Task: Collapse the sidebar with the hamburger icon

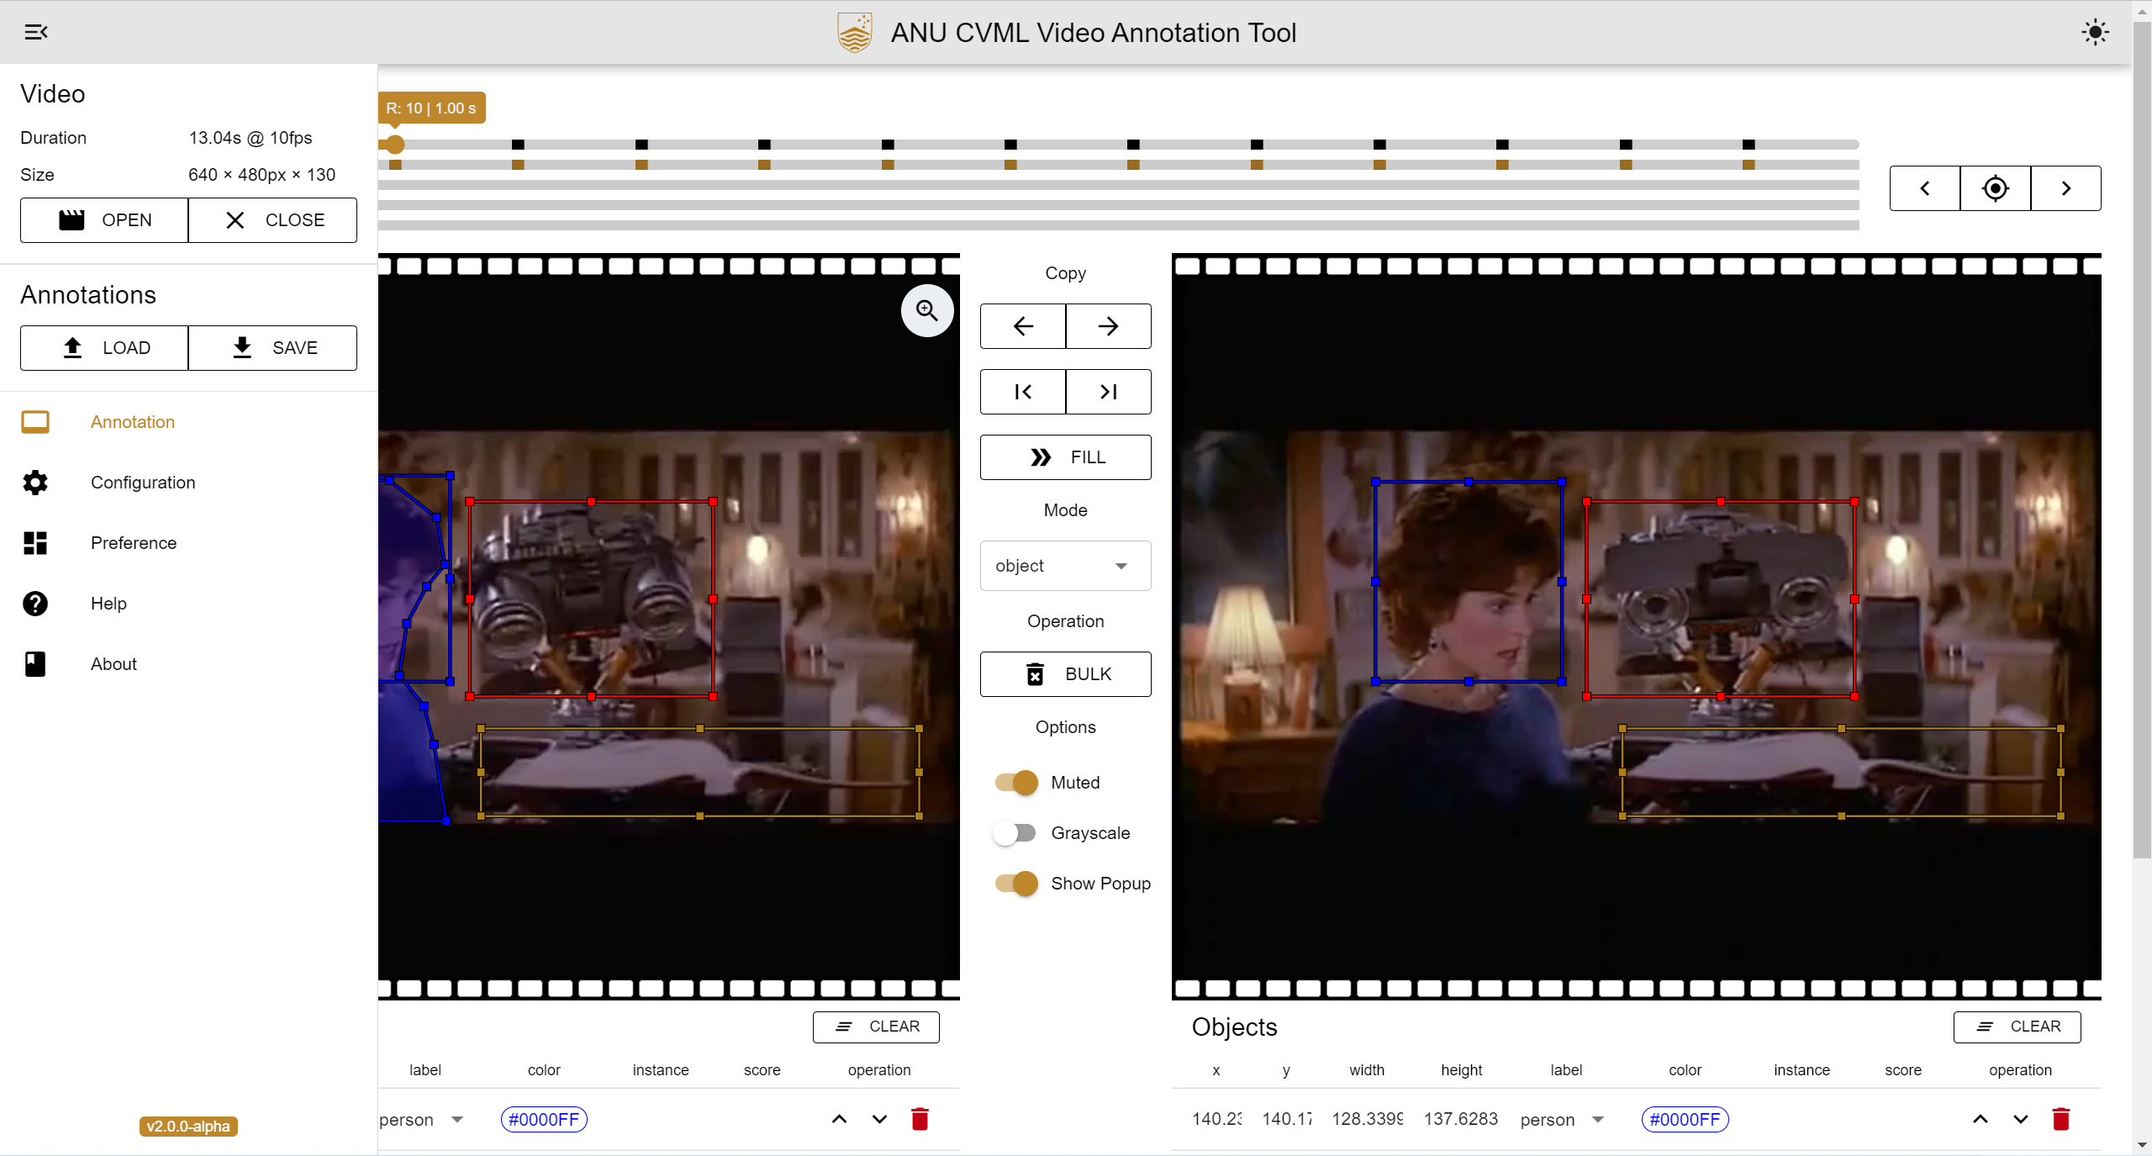Action: click(x=36, y=32)
